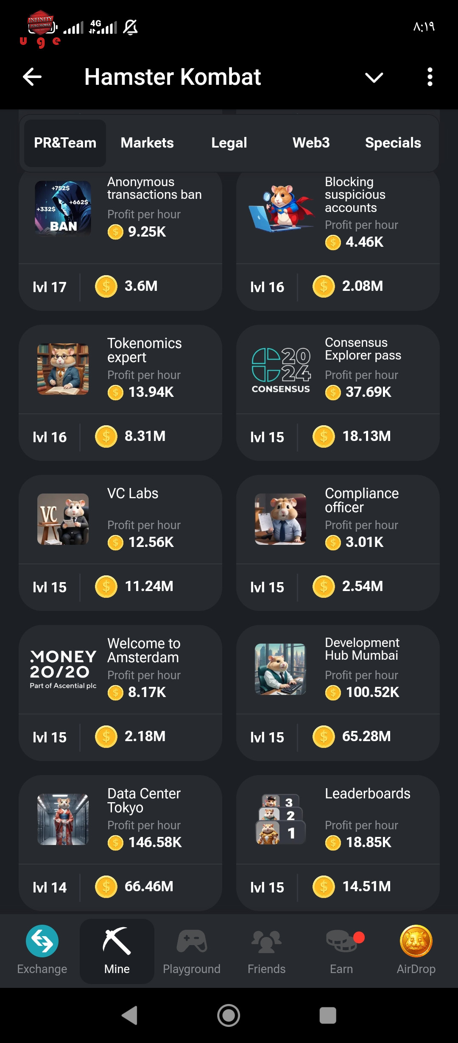Open the Specials tab
458x1043 pixels.
click(x=393, y=143)
